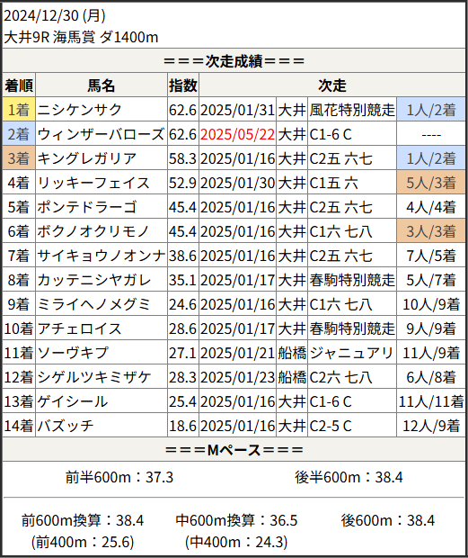468x558 pixels.
Task: Select the 指数 column header
Action: coord(183,85)
